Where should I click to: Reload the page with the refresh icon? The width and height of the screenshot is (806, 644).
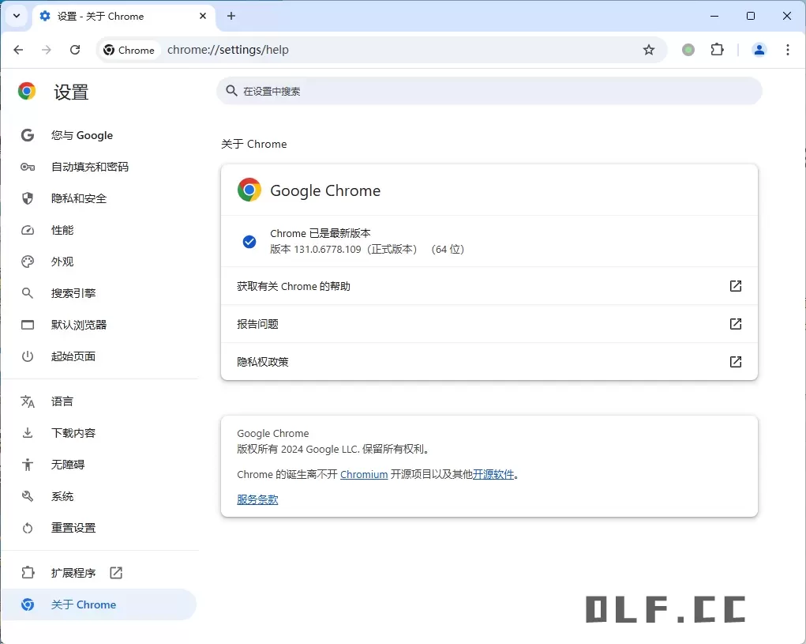(75, 50)
